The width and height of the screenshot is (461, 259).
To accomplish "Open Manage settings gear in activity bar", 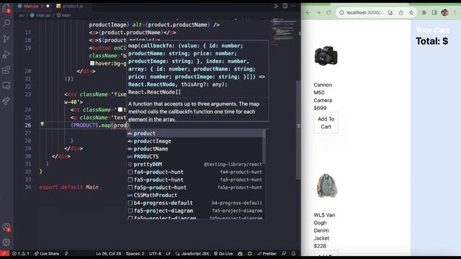I will point(6,242).
